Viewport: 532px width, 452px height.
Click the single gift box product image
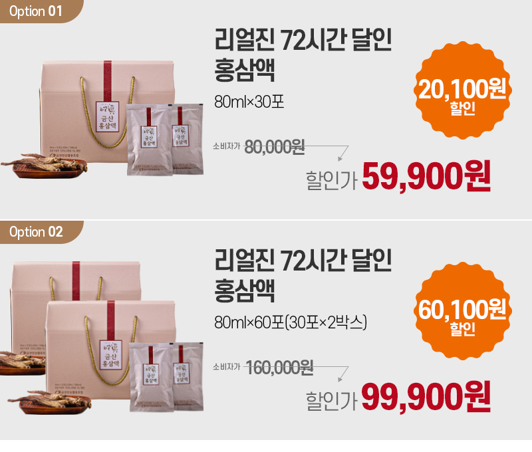pos(107,112)
